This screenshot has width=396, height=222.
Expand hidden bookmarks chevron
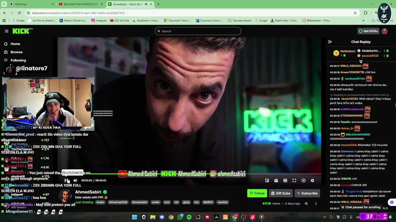[x=364, y=21]
